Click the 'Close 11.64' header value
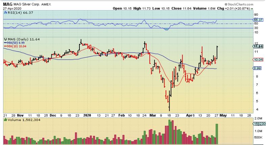 182,8
